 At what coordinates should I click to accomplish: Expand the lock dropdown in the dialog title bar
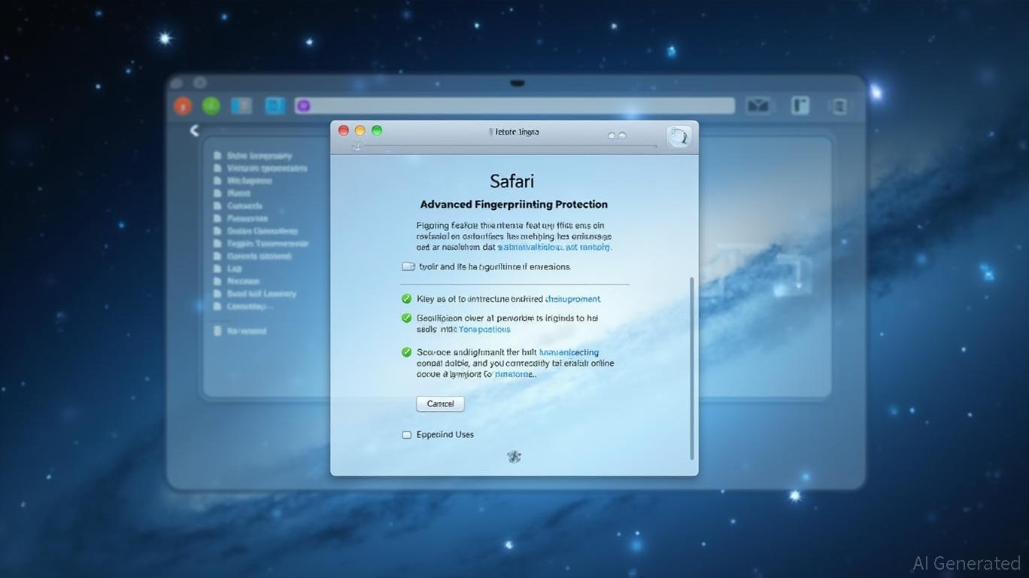click(x=357, y=144)
